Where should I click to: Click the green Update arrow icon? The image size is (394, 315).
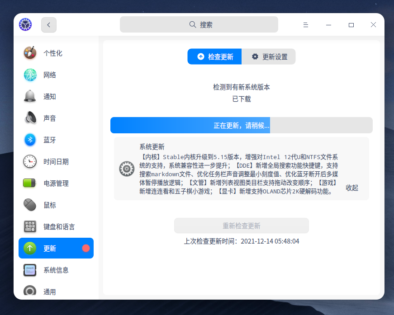click(30, 248)
